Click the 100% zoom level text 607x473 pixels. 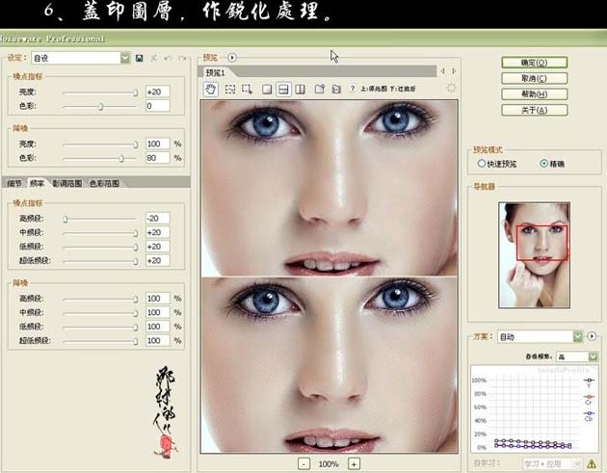pyautogui.click(x=329, y=463)
